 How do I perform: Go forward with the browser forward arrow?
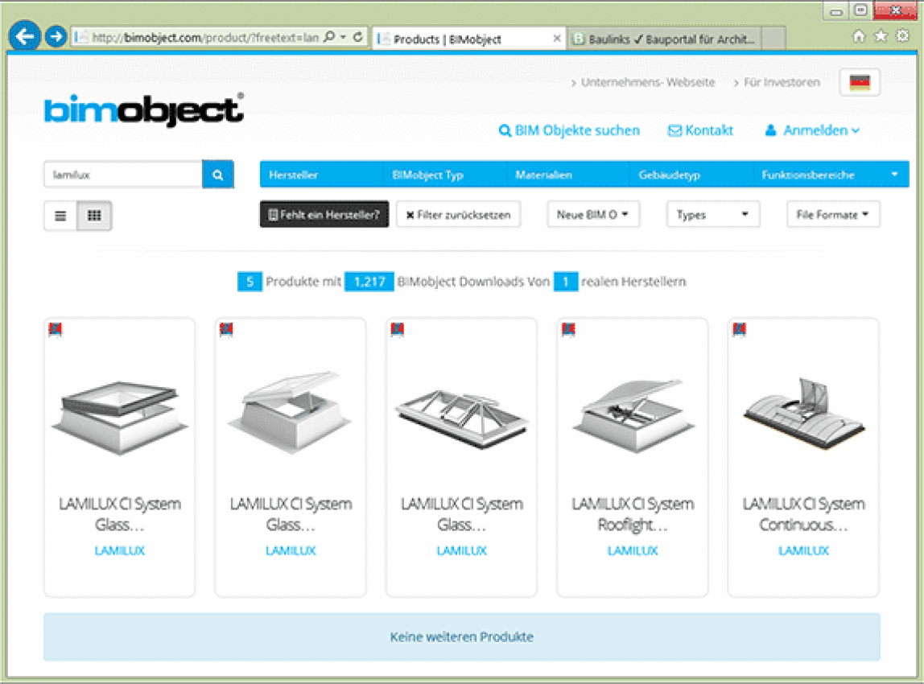pyautogui.click(x=56, y=36)
